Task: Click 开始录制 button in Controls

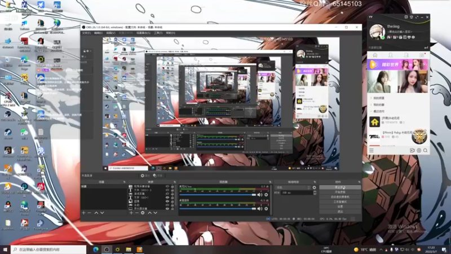Action: point(340,192)
